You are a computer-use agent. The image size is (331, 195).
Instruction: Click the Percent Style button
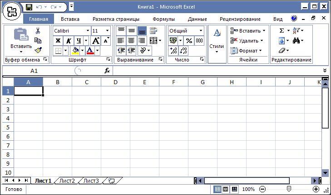pos(188,41)
